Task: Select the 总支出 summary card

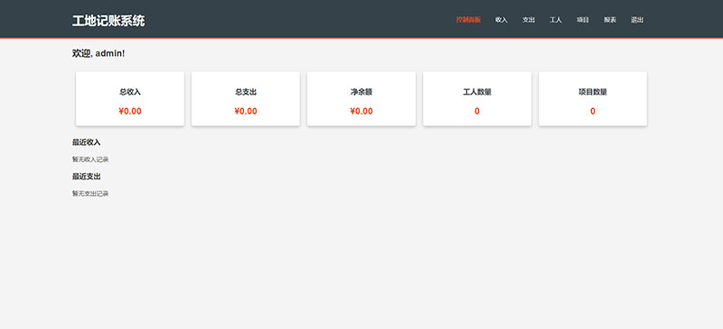Action: (246, 98)
